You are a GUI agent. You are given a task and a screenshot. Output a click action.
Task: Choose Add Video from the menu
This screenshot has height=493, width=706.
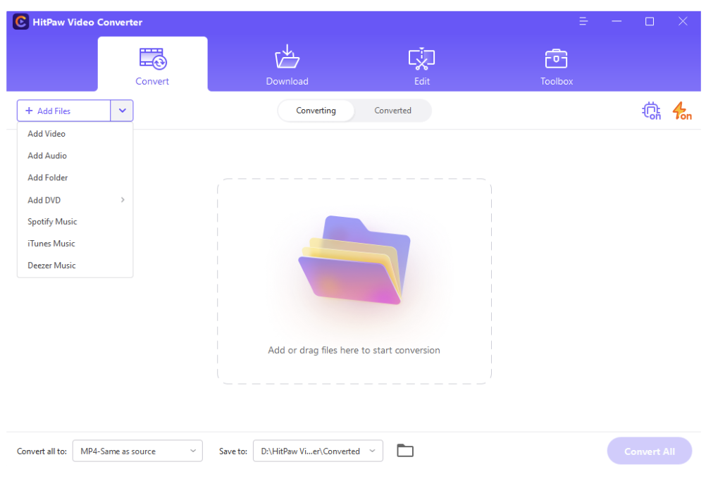click(75, 134)
